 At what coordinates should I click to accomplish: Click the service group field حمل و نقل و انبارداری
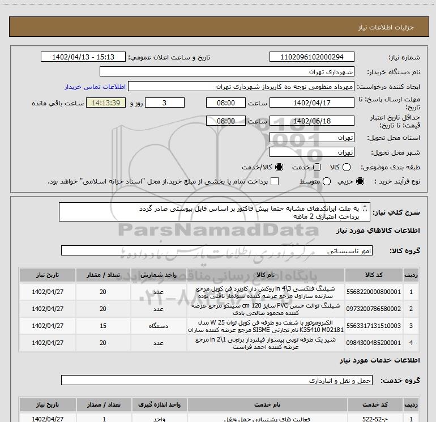(x=217, y=380)
